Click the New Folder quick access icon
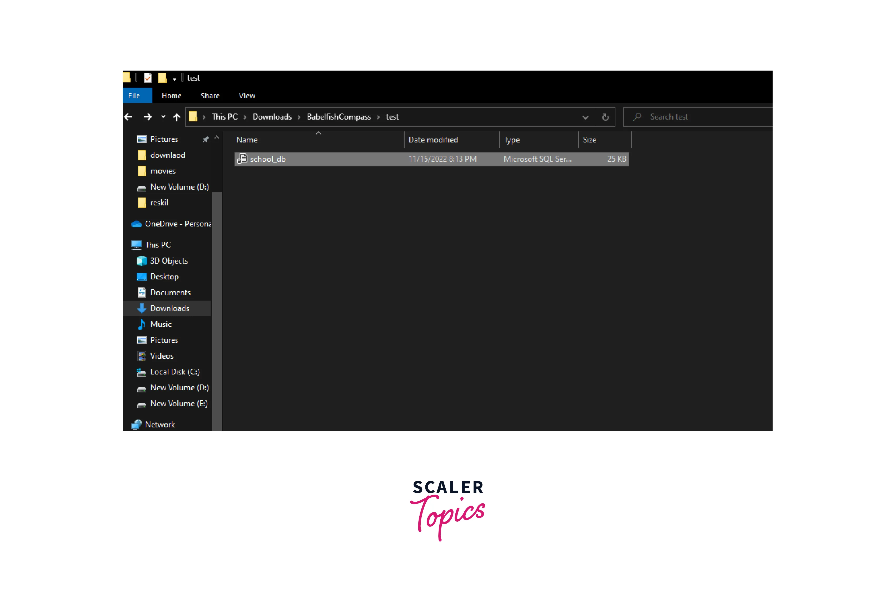This screenshot has width=895, height=592. 162,78
